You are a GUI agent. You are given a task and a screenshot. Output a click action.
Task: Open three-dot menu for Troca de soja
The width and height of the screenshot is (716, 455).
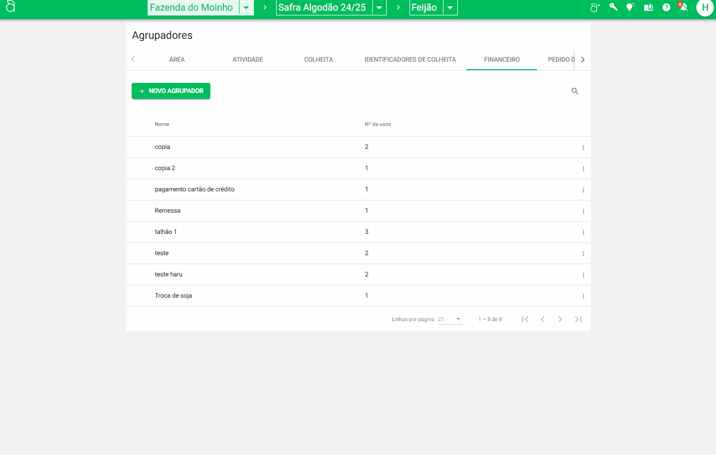[x=583, y=296]
